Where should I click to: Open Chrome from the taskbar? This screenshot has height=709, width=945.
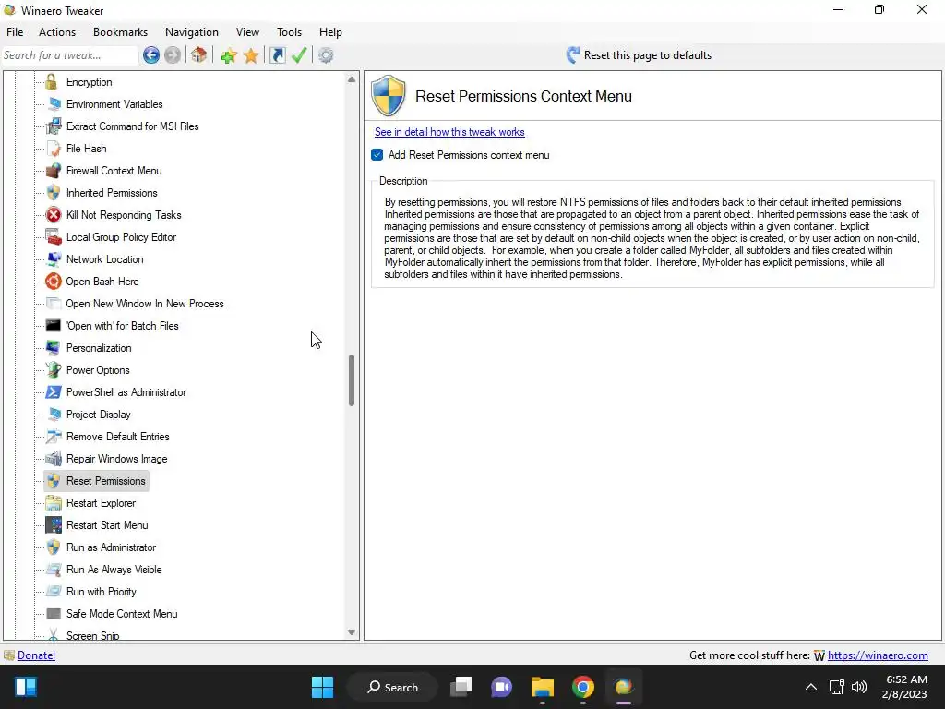coord(583,687)
